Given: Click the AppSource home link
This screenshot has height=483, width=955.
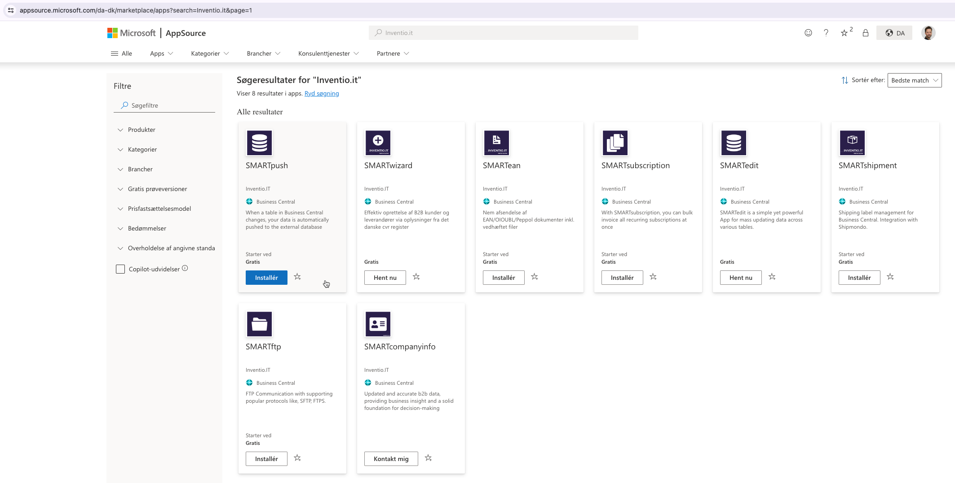Looking at the screenshot, I should click(186, 33).
